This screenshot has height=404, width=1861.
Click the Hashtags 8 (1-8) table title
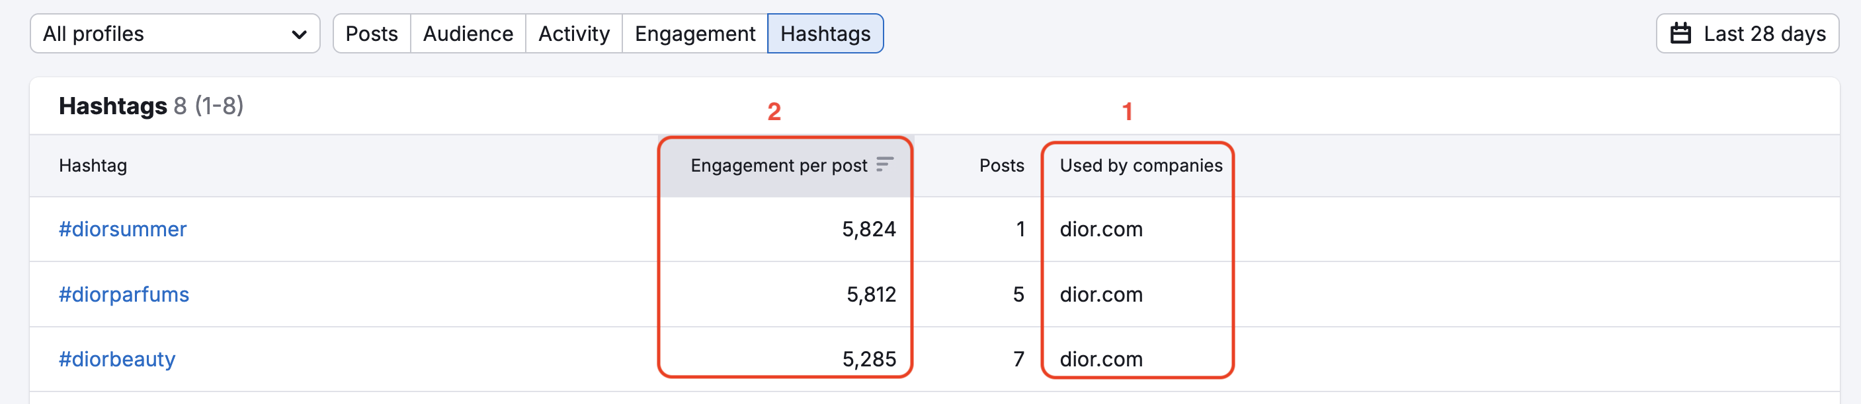[x=151, y=106]
